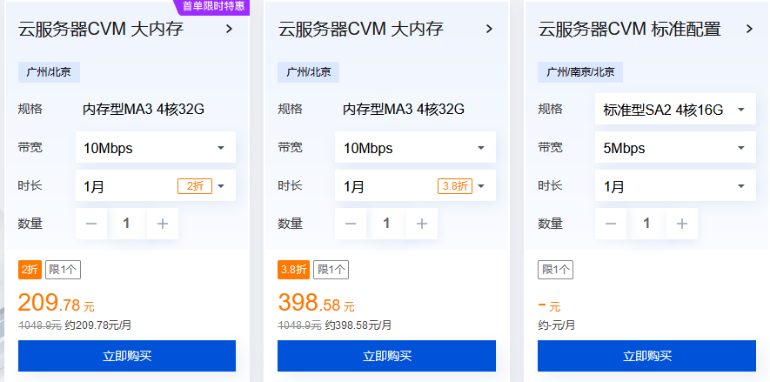This screenshot has width=770, height=382.
Task: Open the first 云服务器CVM 大内存 card arrow with 2折
Action: 229,29
